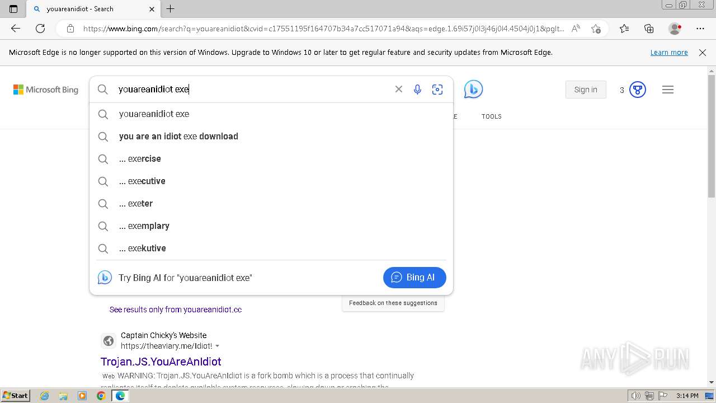Viewport: 716px width, 403px height.
Task: Open Read aloud icon in address bar
Action: tap(576, 29)
